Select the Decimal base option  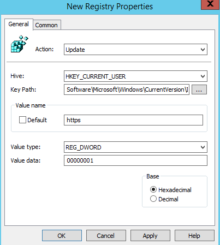[x=153, y=199]
